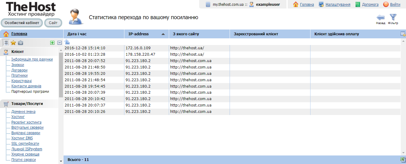Click the red power Вийти icon
The width and height of the screenshot is (406, 164).
[386, 4]
